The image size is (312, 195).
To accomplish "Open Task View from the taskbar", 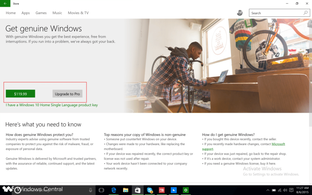I will 101,190.
